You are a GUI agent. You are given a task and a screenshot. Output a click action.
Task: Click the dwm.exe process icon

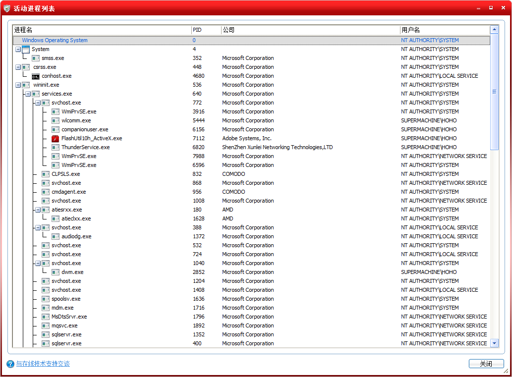[x=55, y=272]
